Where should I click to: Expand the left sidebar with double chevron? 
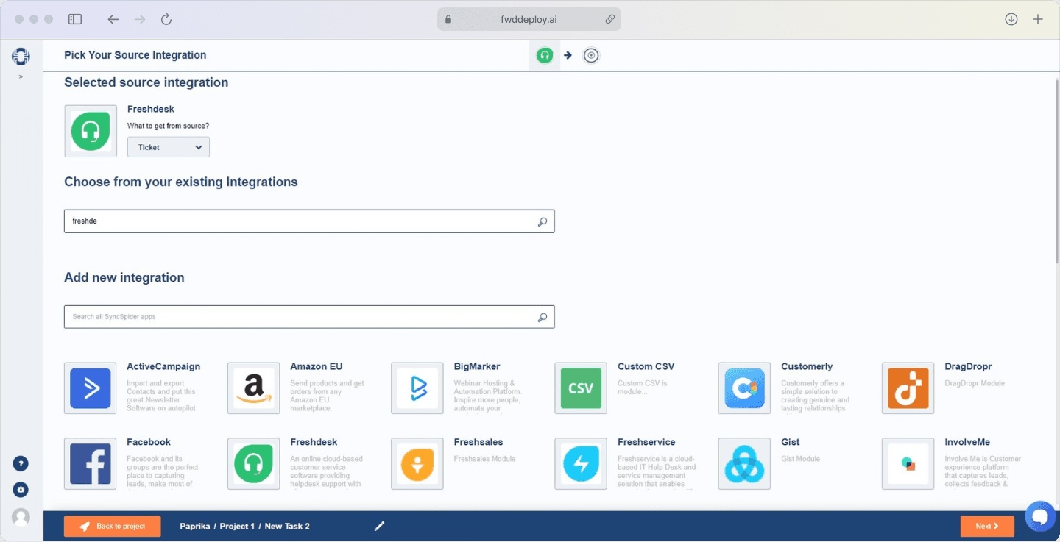coord(21,76)
